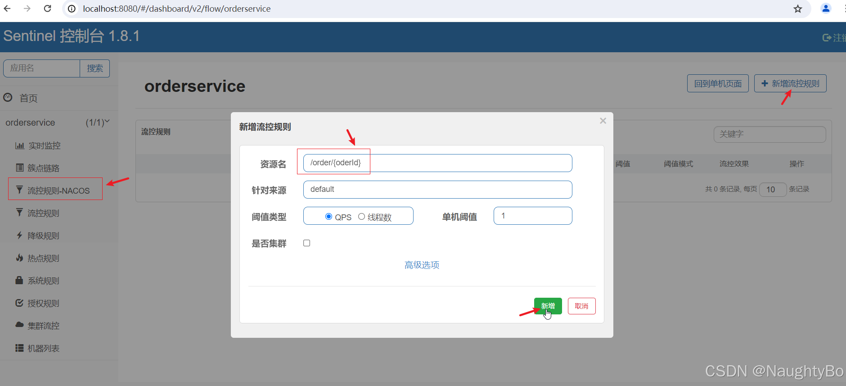Enable the 是否集群 checkbox

tap(307, 243)
